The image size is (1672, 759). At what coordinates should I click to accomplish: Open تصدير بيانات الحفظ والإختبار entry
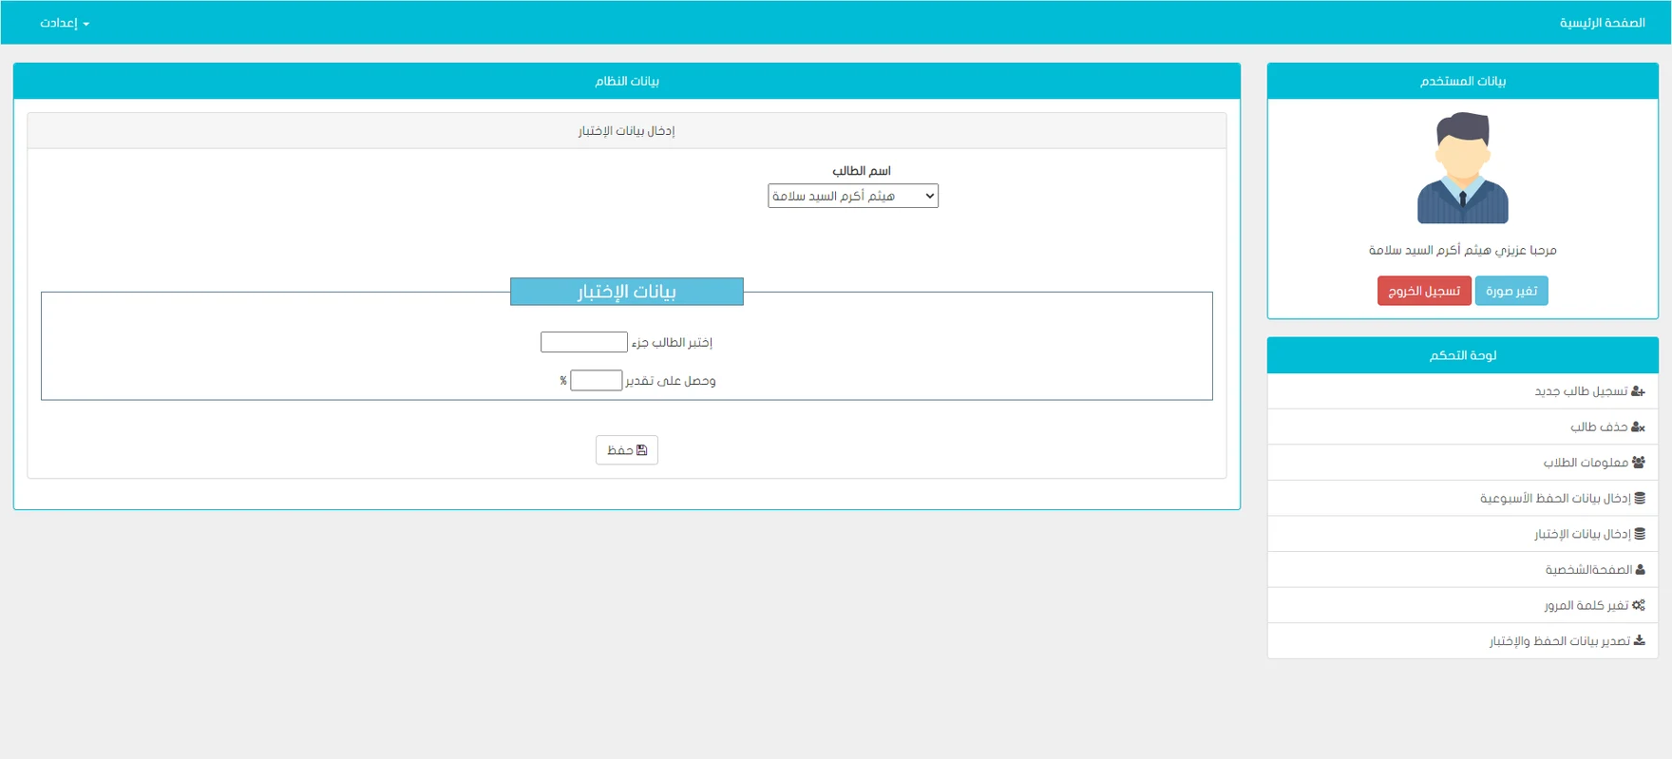coord(1463,641)
